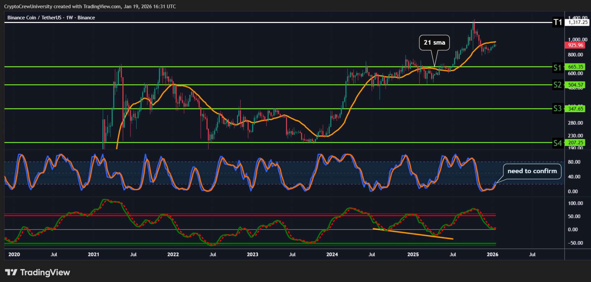Select the T1 target label
This screenshot has width=591, height=282.
(x=558, y=22)
